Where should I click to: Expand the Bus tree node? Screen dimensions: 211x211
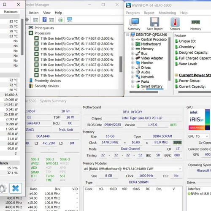(133, 54)
